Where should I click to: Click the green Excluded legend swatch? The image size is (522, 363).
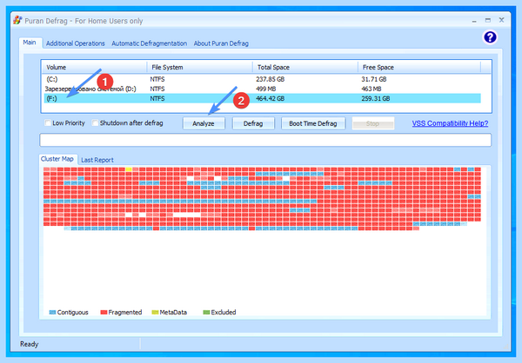pos(206,312)
